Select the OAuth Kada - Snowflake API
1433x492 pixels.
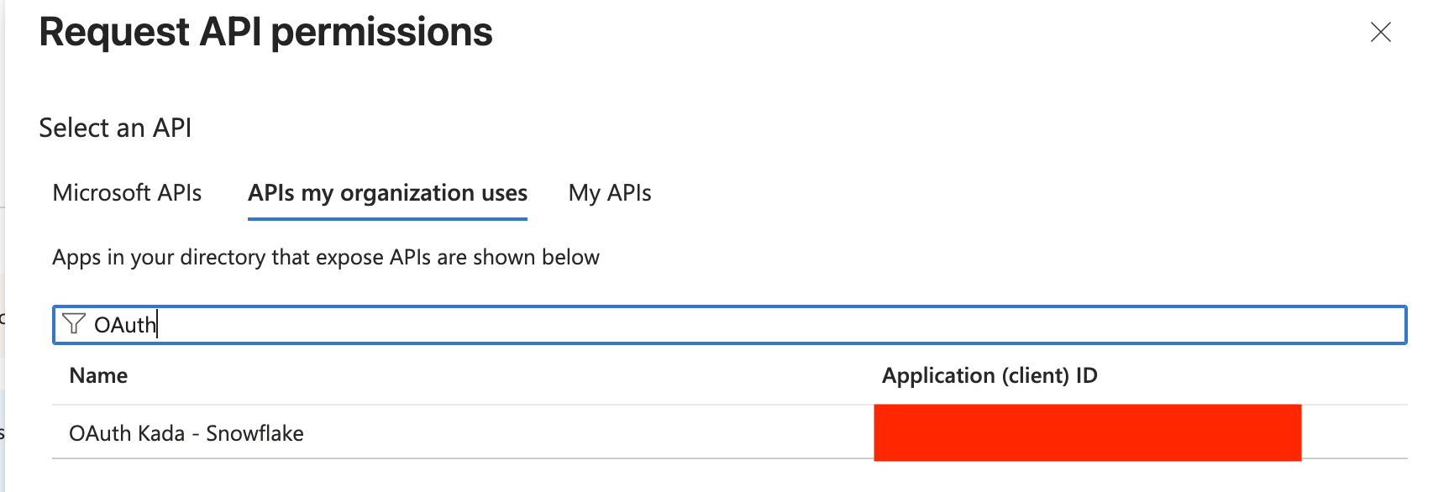click(x=186, y=433)
